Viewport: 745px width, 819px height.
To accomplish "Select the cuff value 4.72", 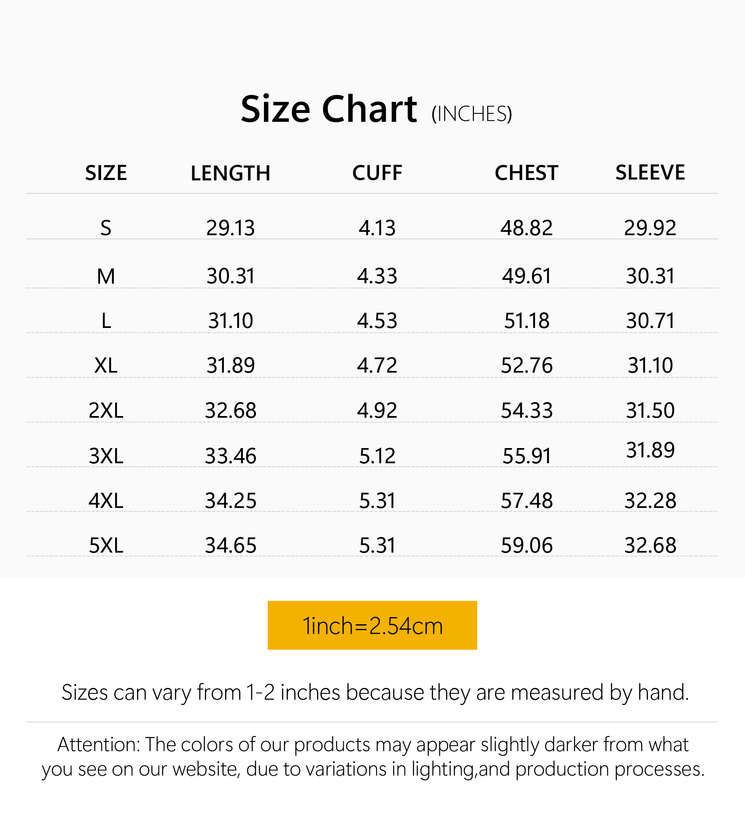I will pos(377,365).
